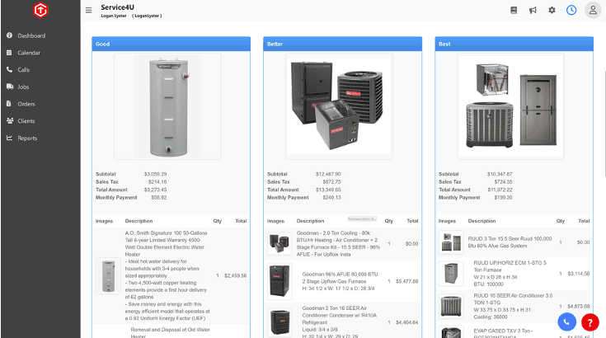Click Better subtotal $12,467.90
606x338 pixels.
coord(328,174)
